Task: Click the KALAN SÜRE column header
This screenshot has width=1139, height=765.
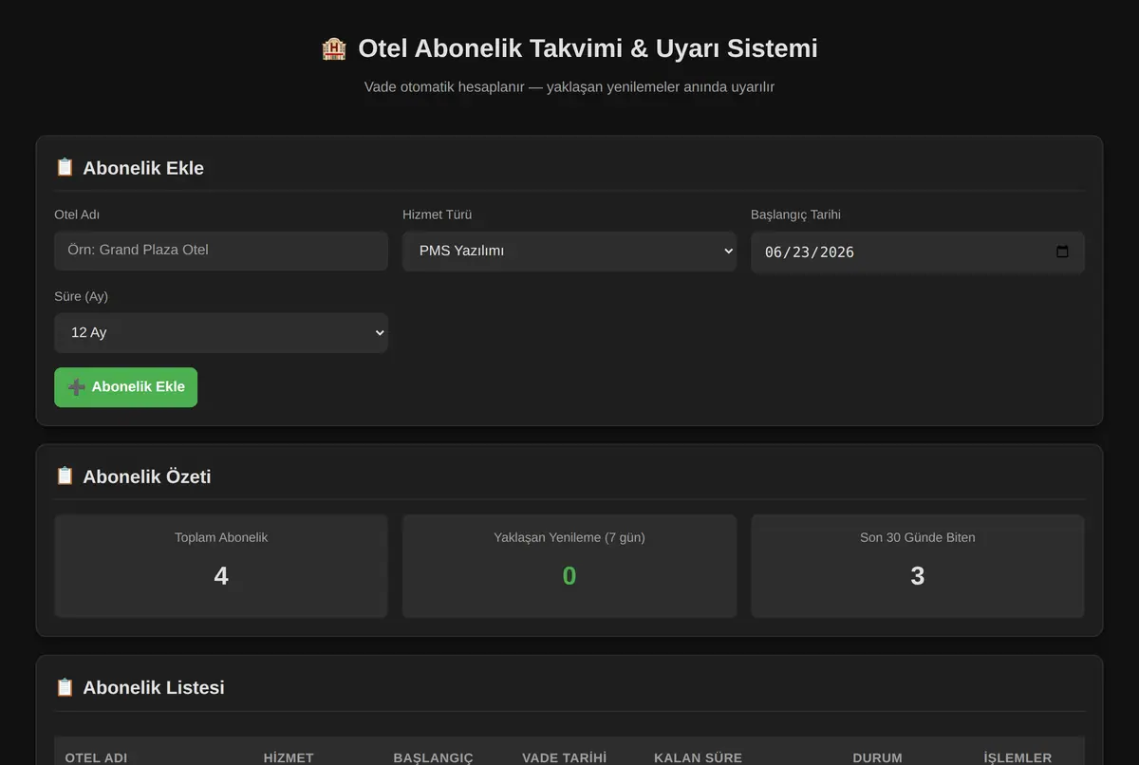Action: coord(698,757)
